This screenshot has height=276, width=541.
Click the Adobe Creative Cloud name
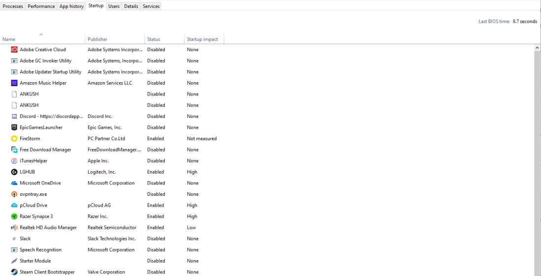[x=43, y=50]
